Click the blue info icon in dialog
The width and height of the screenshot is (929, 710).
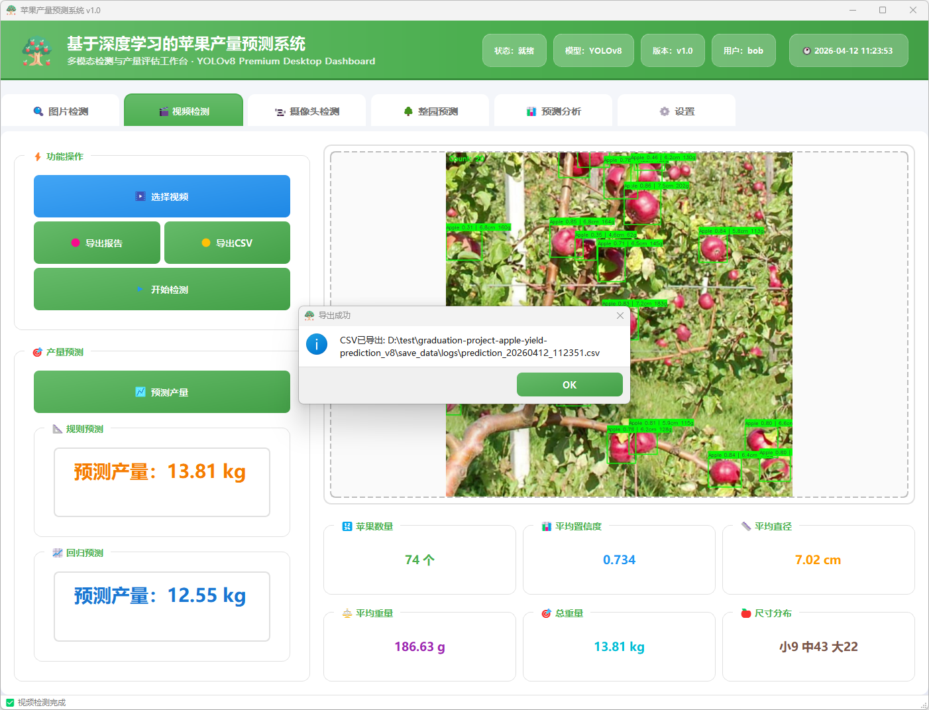pos(317,344)
